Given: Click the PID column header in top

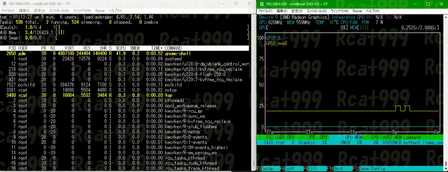Looking at the screenshot, I should pos(12,48).
